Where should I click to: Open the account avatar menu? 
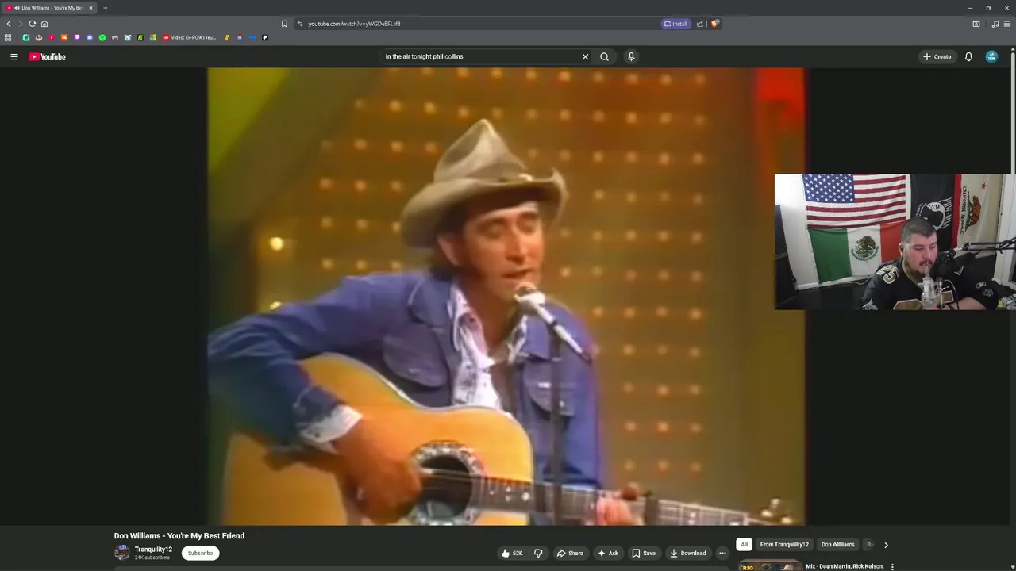pos(991,56)
